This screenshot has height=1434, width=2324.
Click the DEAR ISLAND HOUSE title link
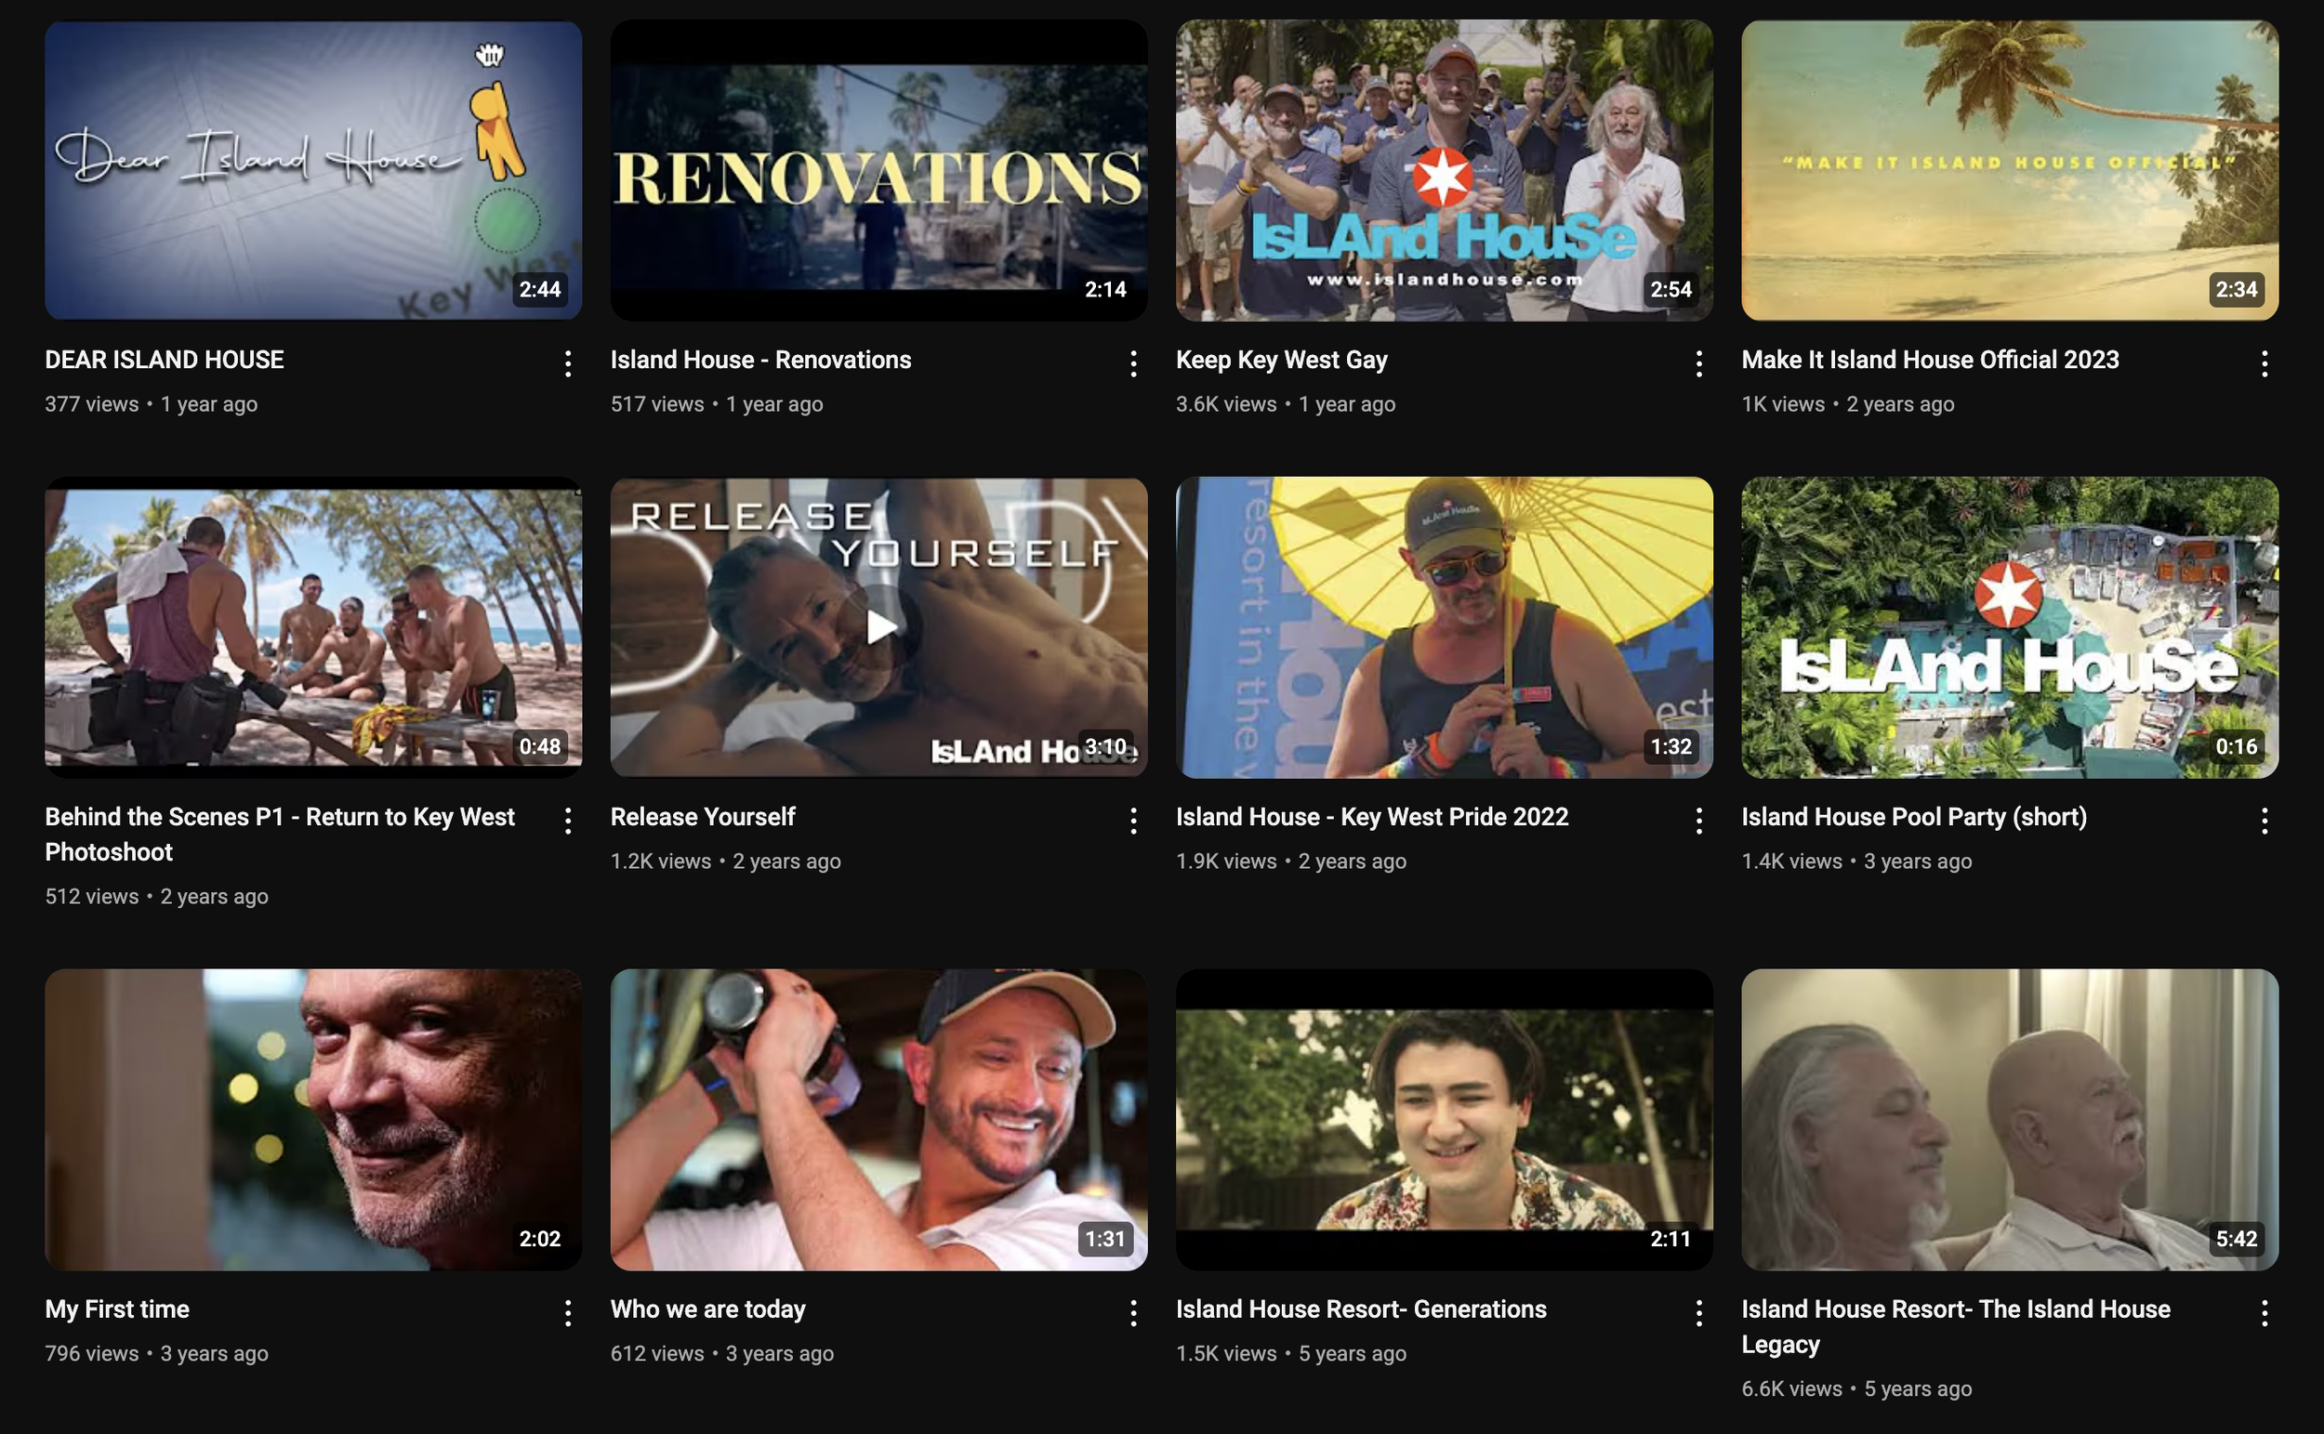click(165, 360)
